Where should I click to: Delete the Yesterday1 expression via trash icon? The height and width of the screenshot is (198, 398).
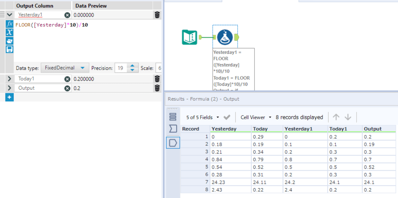point(157,15)
